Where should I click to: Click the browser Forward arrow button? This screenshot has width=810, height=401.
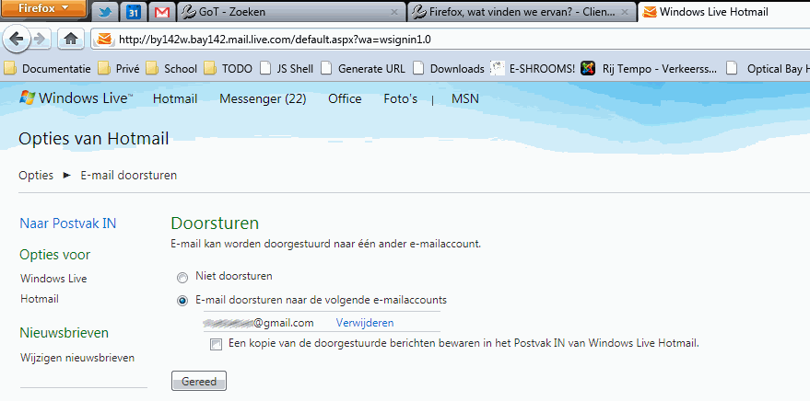point(40,40)
